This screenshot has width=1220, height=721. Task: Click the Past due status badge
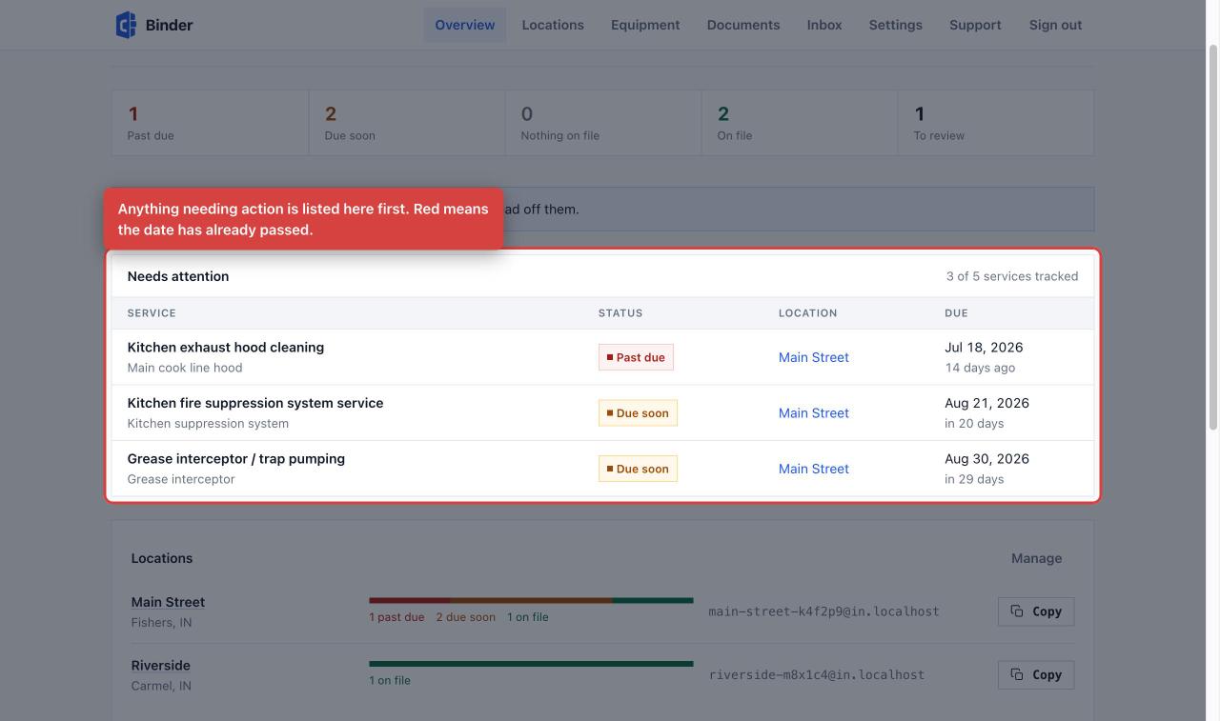click(x=636, y=357)
